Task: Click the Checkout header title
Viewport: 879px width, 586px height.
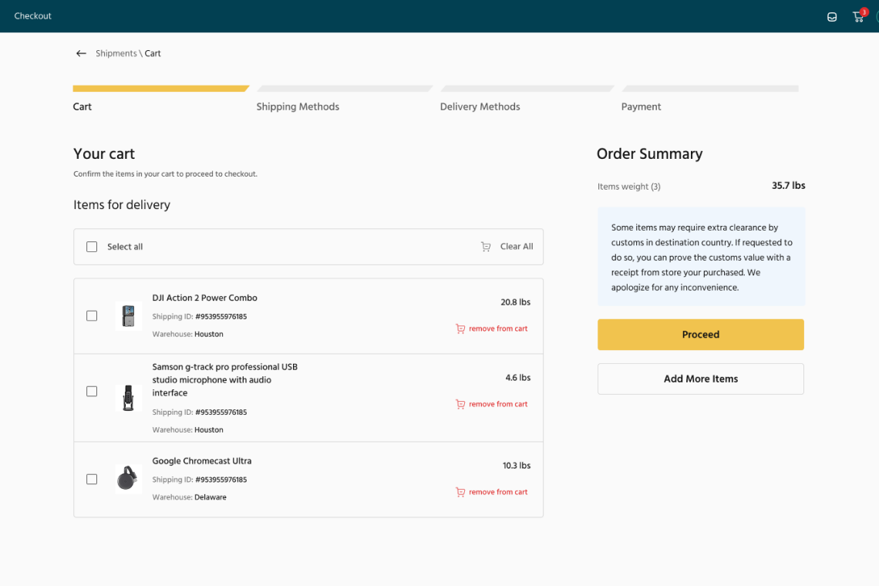Action: (32, 16)
